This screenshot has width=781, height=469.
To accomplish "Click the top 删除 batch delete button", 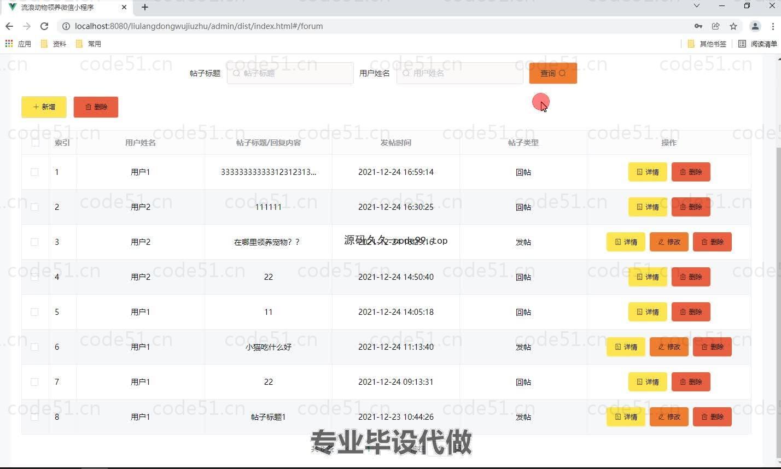I will pos(96,107).
